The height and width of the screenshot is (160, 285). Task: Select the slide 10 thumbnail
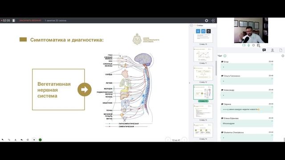pyautogui.click(x=203, y=38)
